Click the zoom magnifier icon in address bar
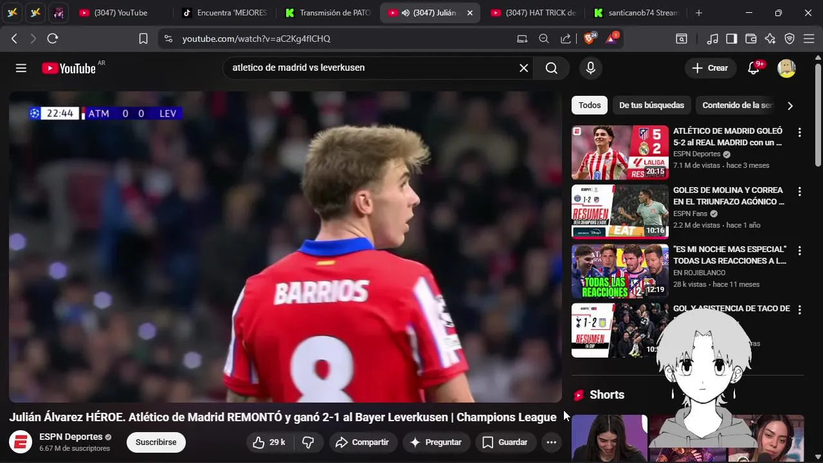The width and height of the screenshot is (823, 463). click(544, 39)
